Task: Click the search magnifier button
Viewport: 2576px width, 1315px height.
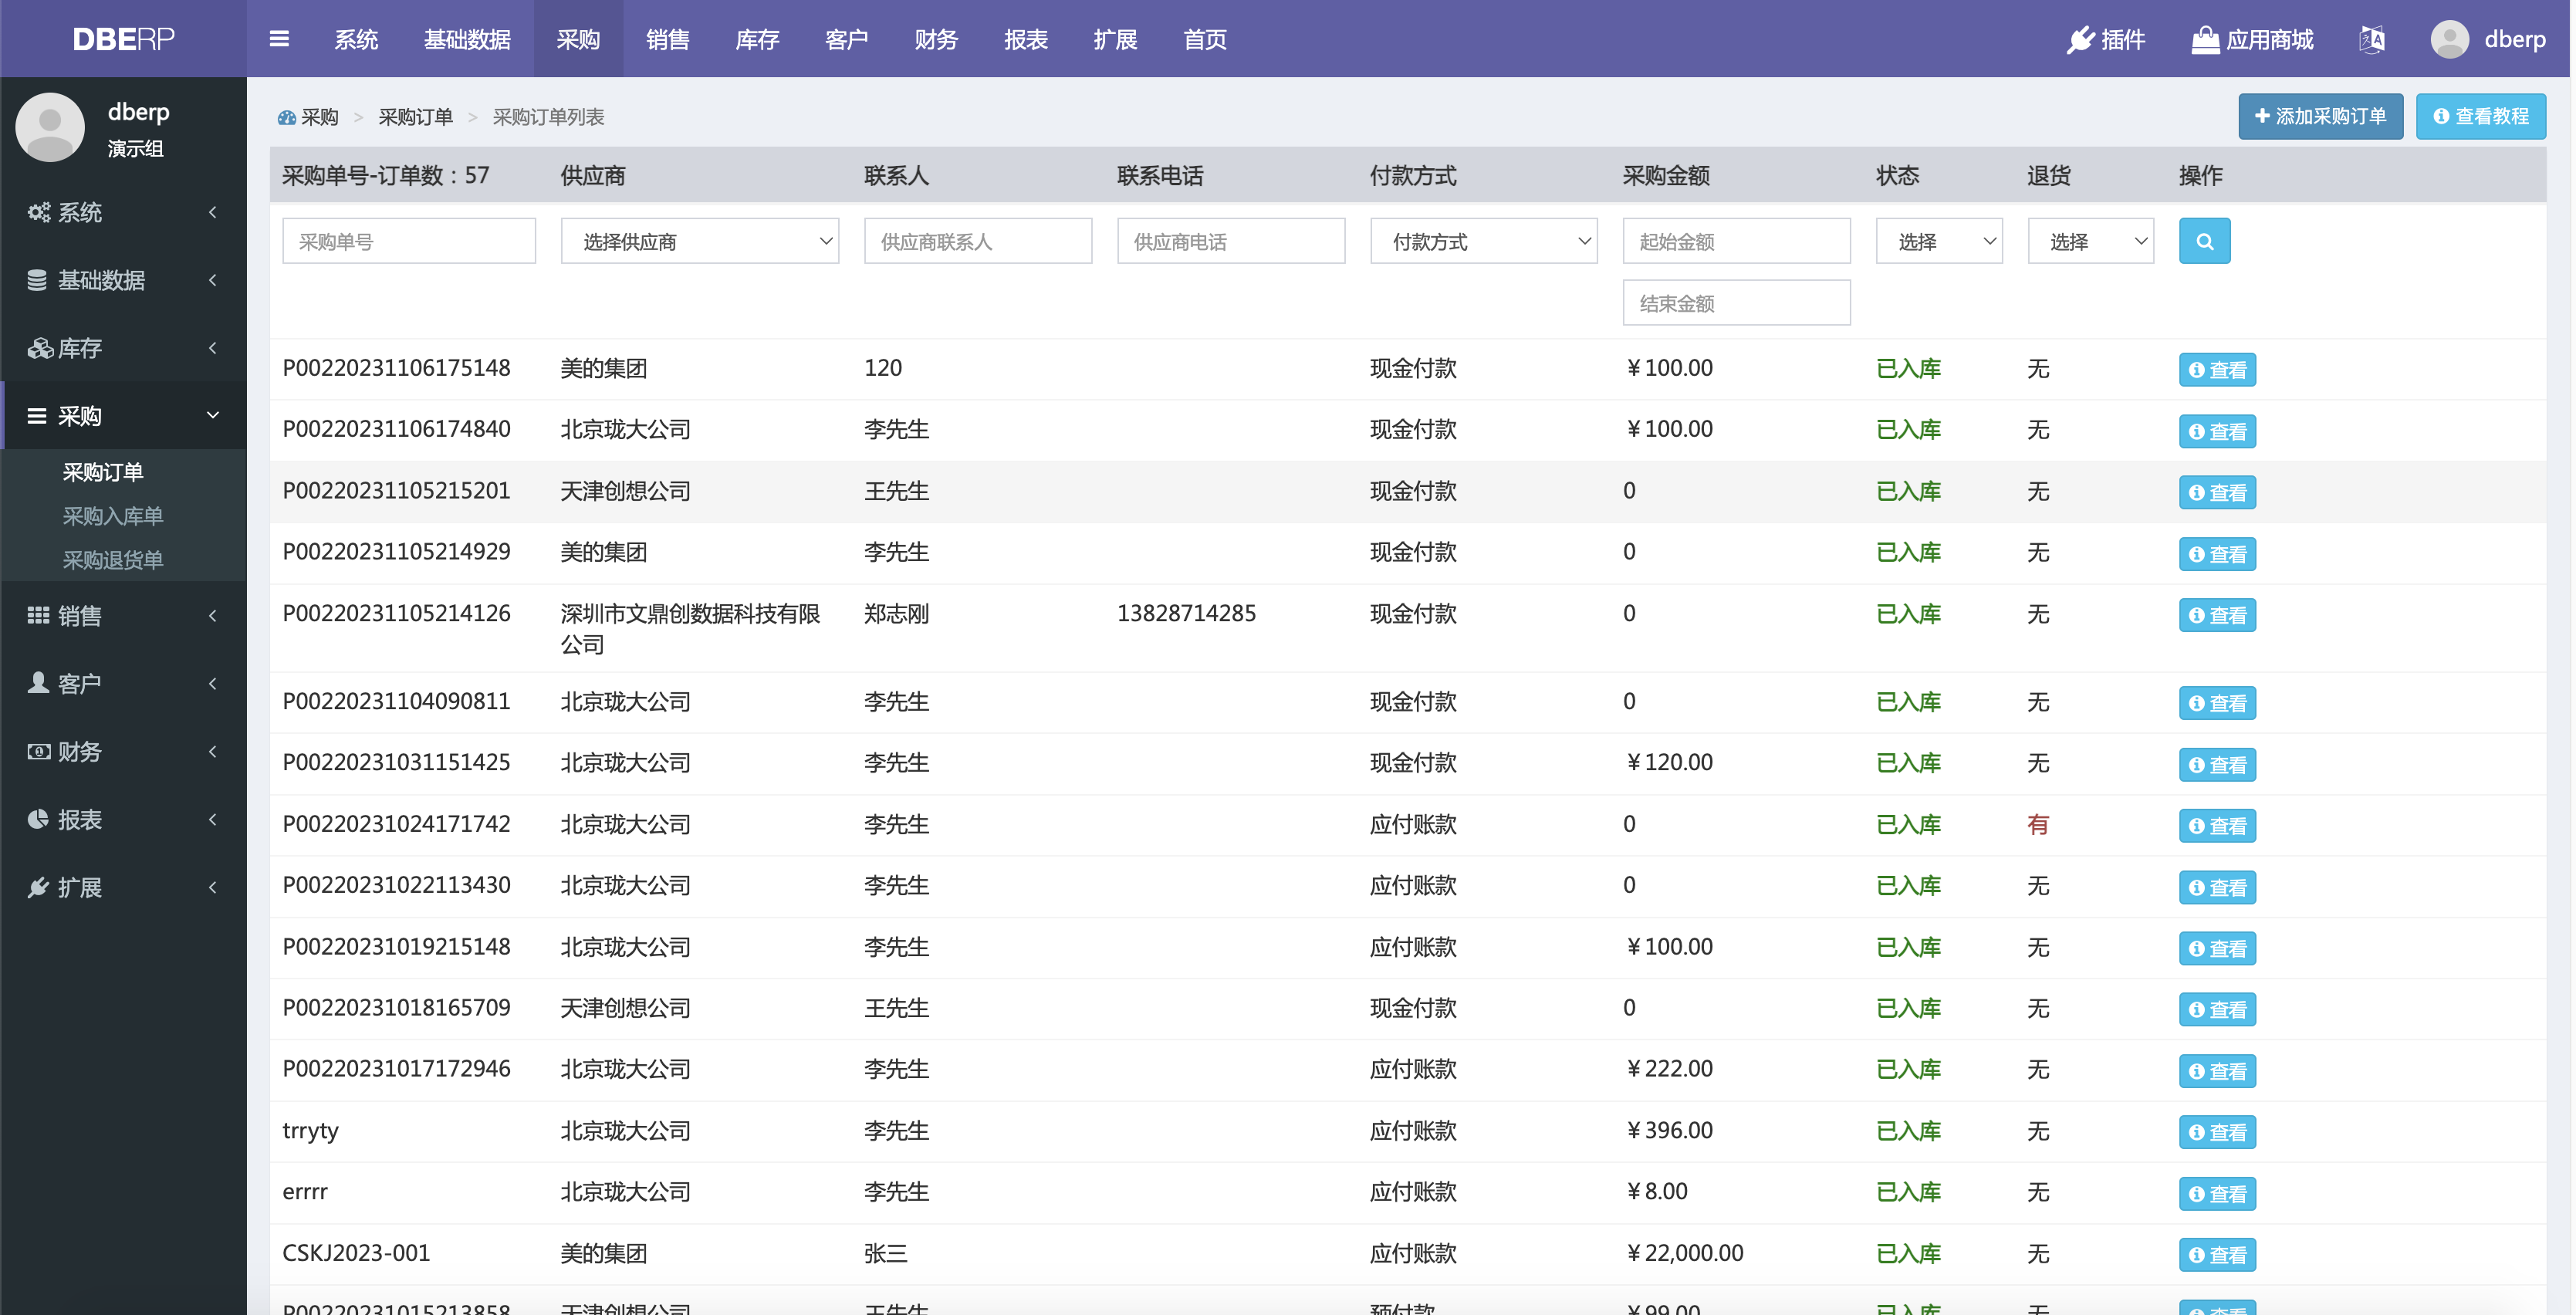Action: pyautogui.click(x=2204, y=241)
